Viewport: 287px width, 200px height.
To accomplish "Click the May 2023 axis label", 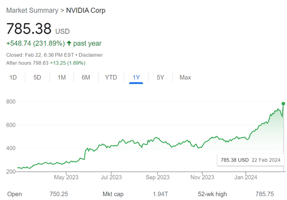I will point(66,178).
